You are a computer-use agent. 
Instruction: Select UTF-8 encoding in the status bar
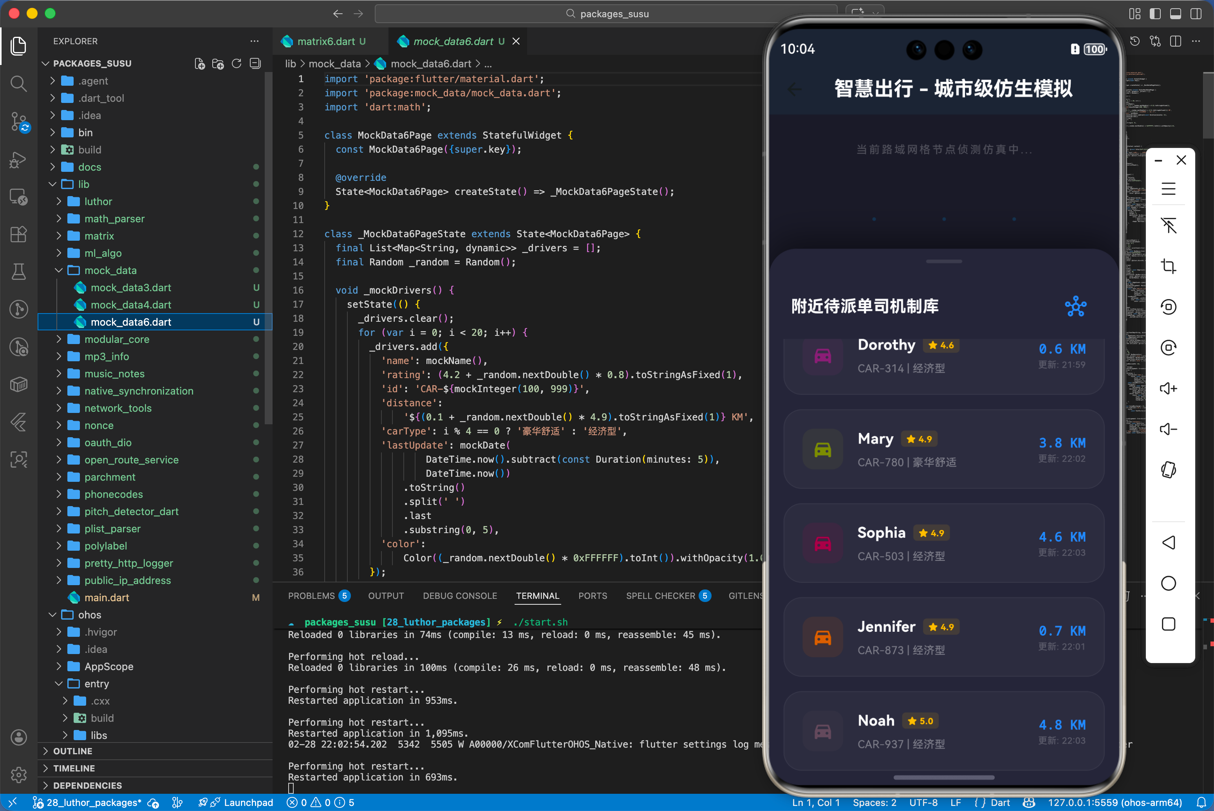tap(924, 802)
